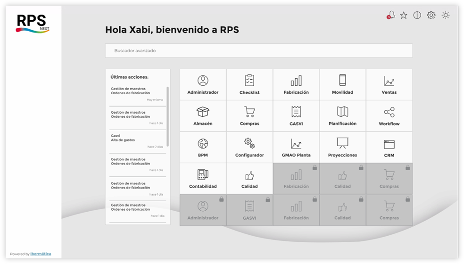Open the GMAO Planta module
The height and width of the screenshot is (264, 464).
296,148
